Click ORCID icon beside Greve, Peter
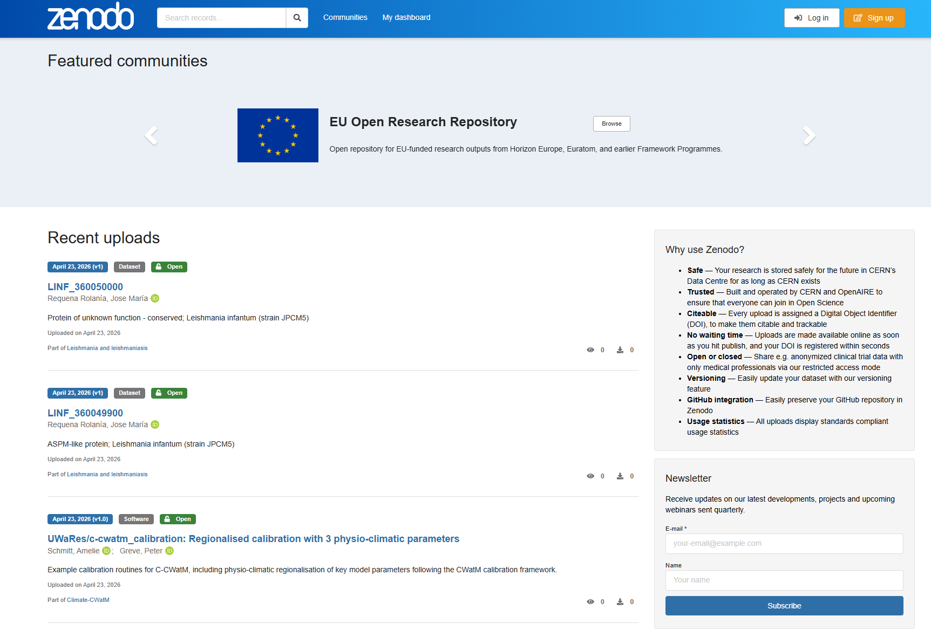Image resolution: width=931 pixels, height=630 pixels. (x=169, y=551)
